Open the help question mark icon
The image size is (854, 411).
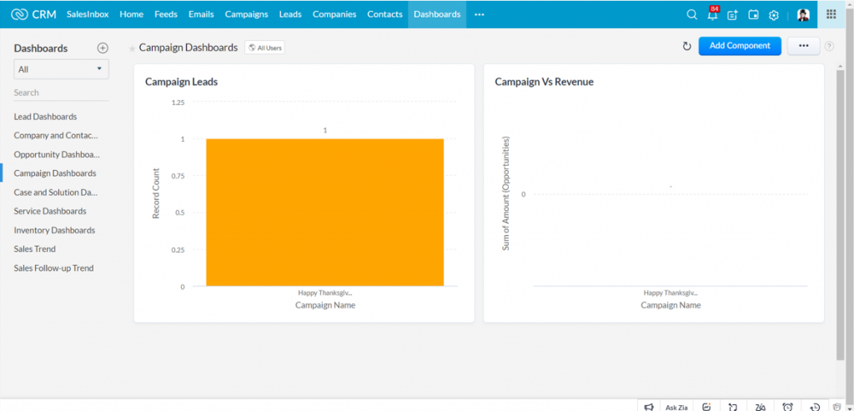829,47
